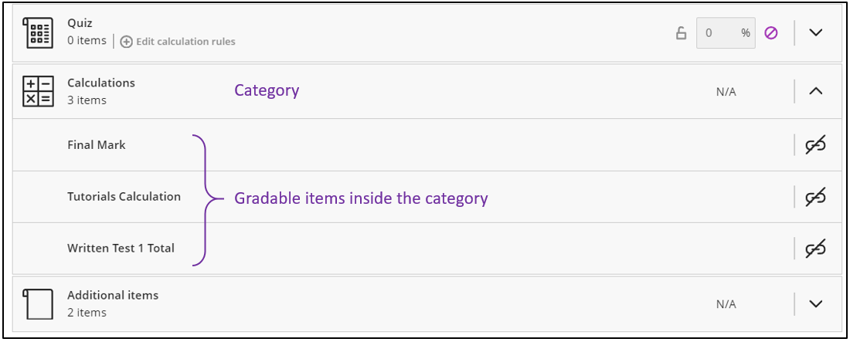Click the Calculations category title
850x342 pixels.
pyautogui.click(x=101, y=83)
